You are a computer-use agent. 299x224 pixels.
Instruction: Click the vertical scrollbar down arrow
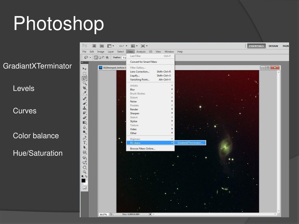tap(279, 211)
